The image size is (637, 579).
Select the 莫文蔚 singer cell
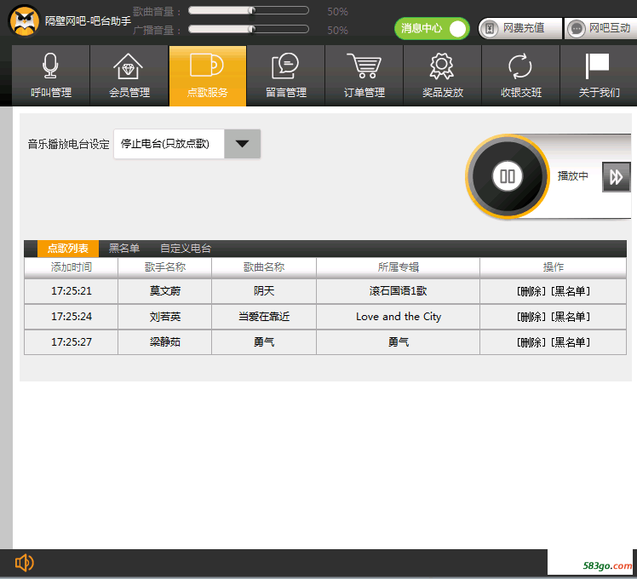click(x=165, y=291)
